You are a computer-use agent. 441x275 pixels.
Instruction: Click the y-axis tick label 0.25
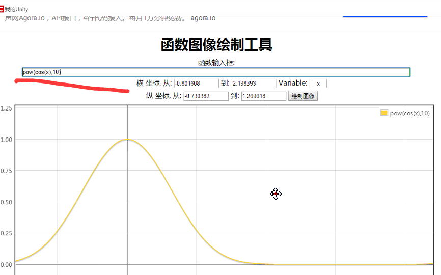pyautogui.click(x=6, y=233)
